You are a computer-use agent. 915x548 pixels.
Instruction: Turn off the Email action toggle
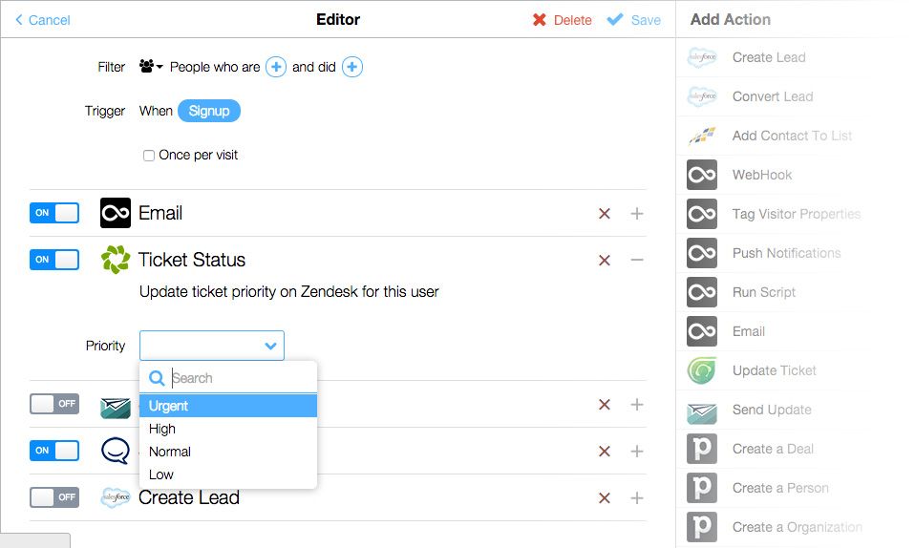pos(54,213)
